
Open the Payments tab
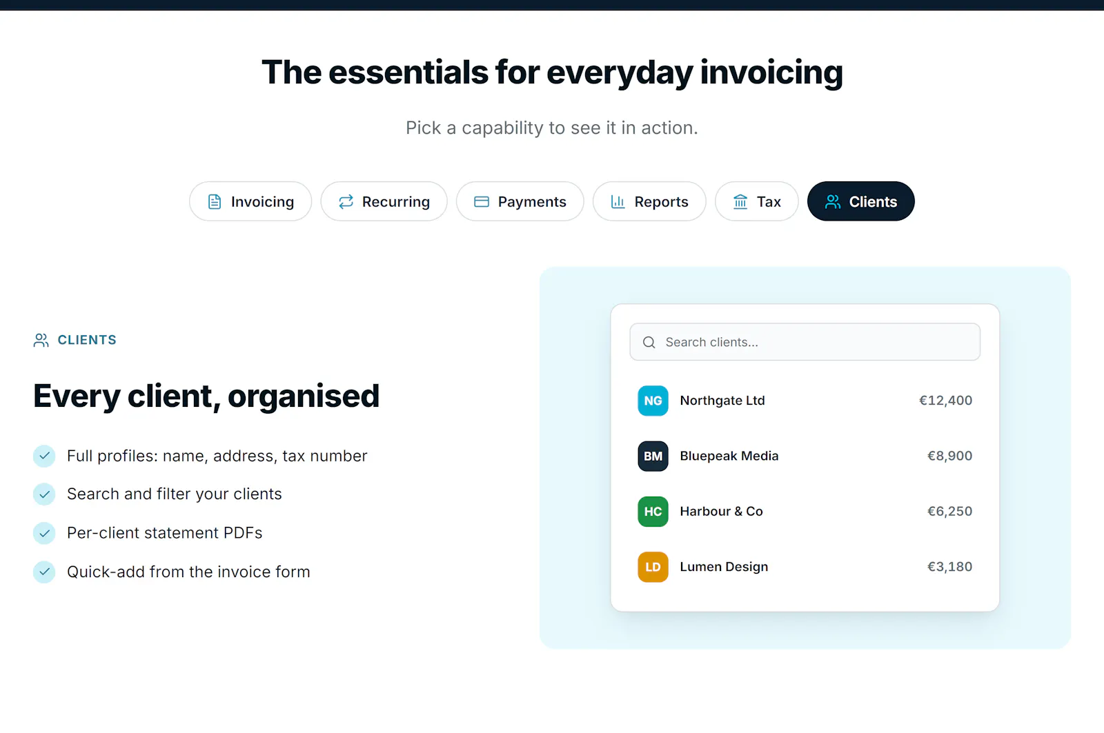(520, 201)
